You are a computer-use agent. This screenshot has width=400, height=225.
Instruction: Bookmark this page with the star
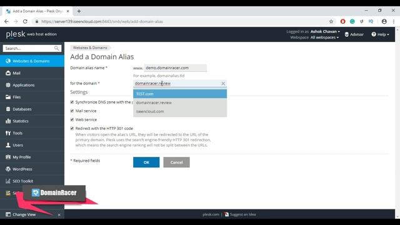point(331,21)
